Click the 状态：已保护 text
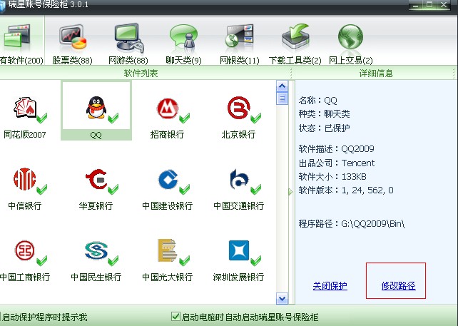Image resolution: width=458 pixels, height=326 pixels. (x=324, y=128)
